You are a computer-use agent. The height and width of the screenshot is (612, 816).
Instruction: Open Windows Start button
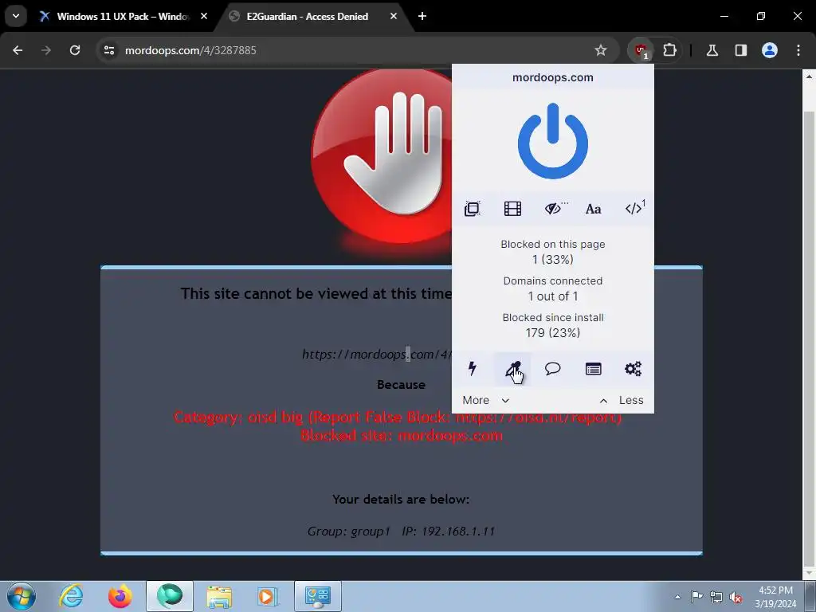(x=22, y=596)
